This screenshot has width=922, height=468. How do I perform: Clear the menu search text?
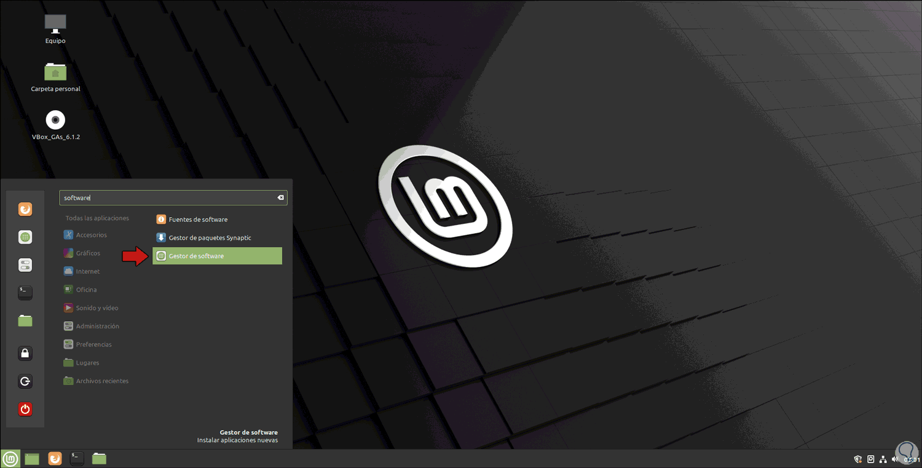(x=280, y=198)
